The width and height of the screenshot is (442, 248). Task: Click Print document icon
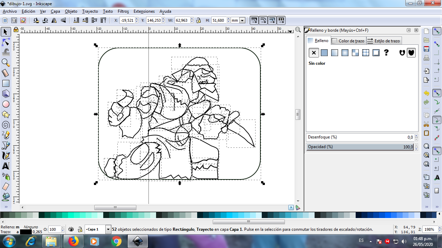[x=426, y=58]
